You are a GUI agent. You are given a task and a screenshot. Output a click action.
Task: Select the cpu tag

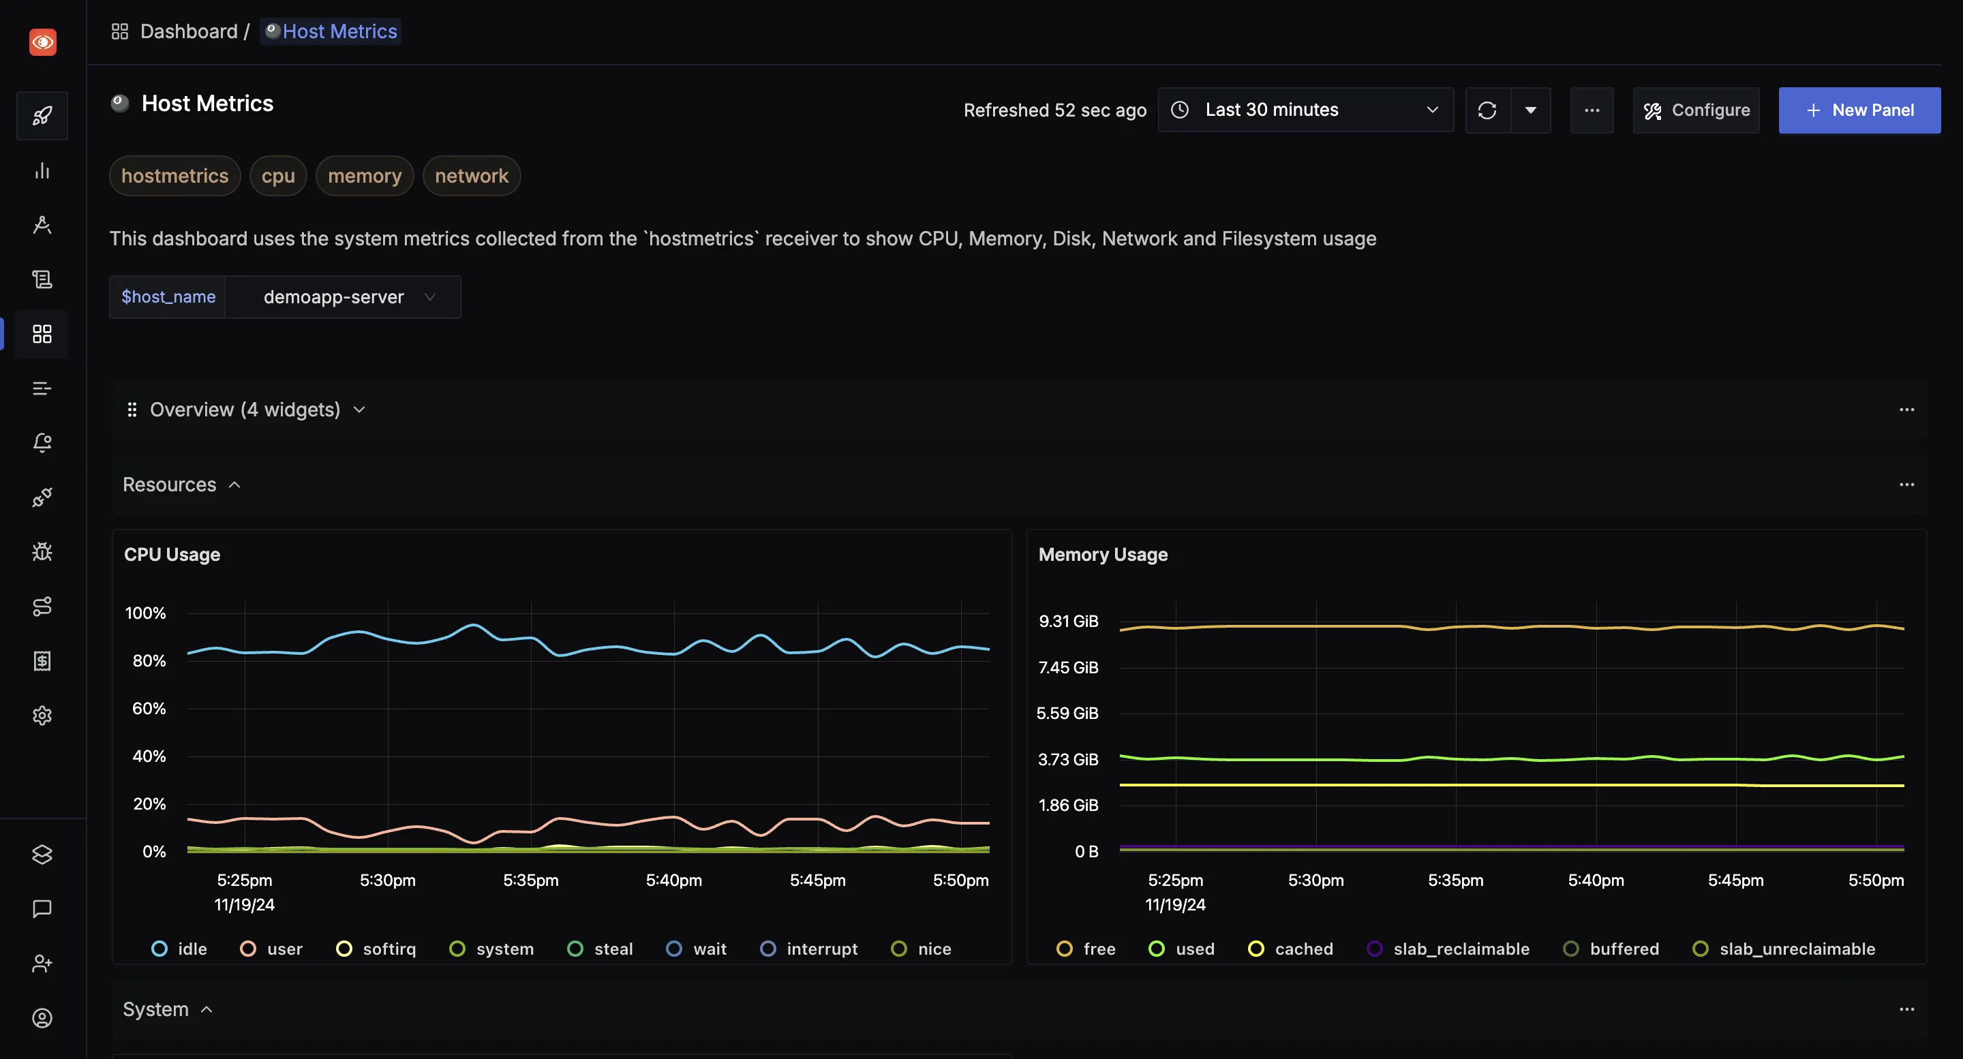(x=278, y=176)
